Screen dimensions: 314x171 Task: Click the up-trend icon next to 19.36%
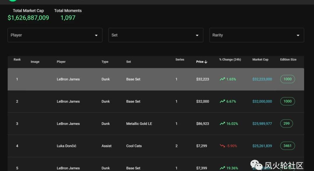(x=222, y=168)
